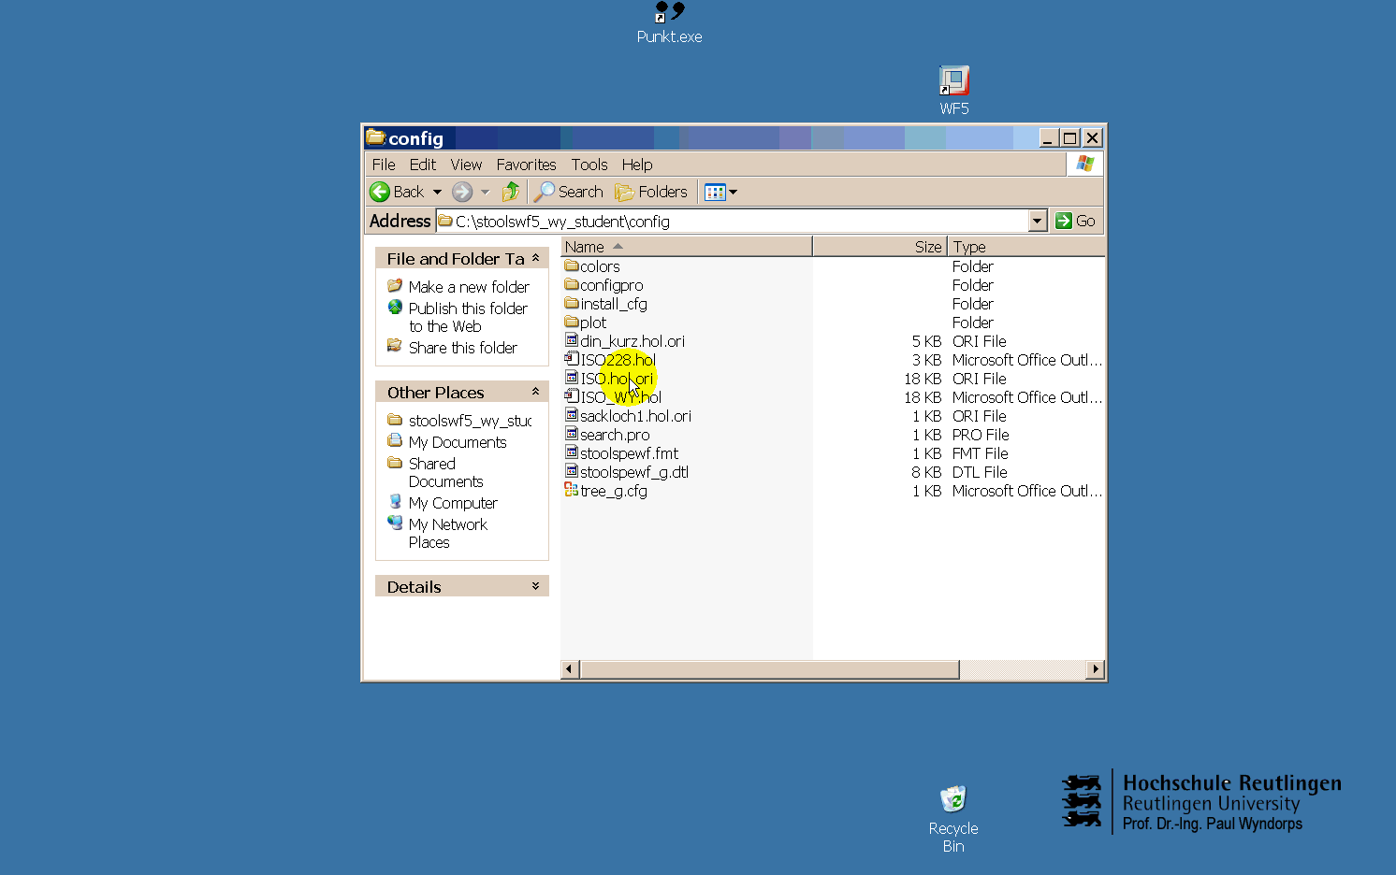The height and width of the screenshot is (875, 1396).
Task: Click Make a new folder link
Action: (x=469, y=287)
